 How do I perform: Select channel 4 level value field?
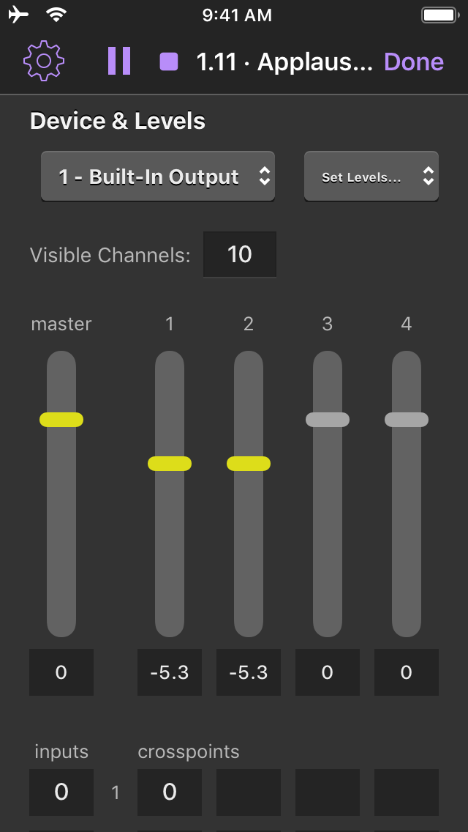[x=407, y=672]
